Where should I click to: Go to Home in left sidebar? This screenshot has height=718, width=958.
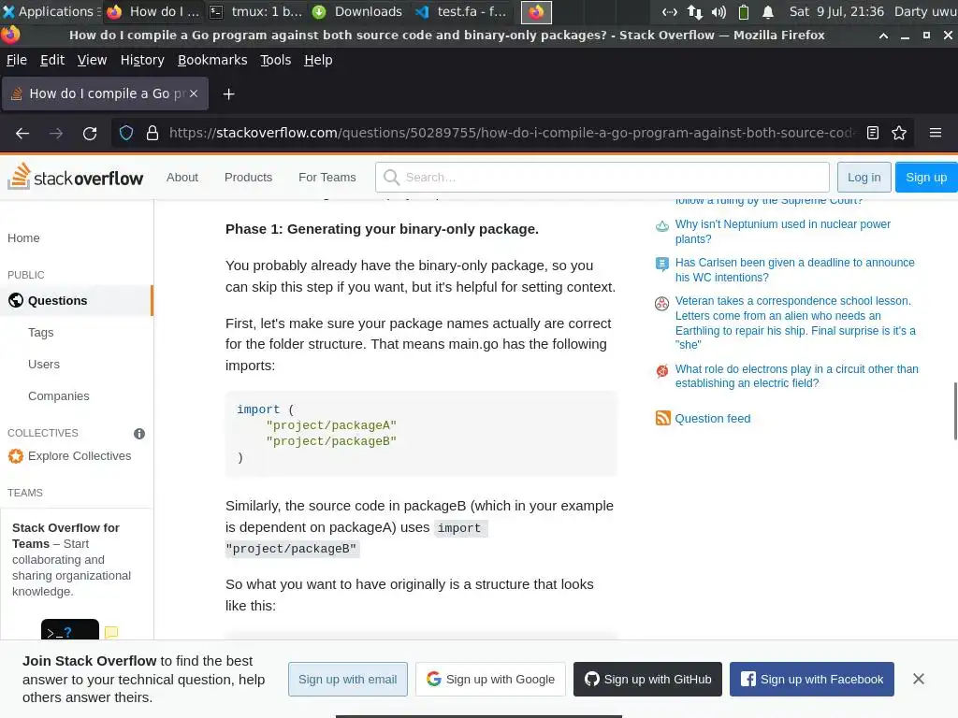(x=23, y=238)
